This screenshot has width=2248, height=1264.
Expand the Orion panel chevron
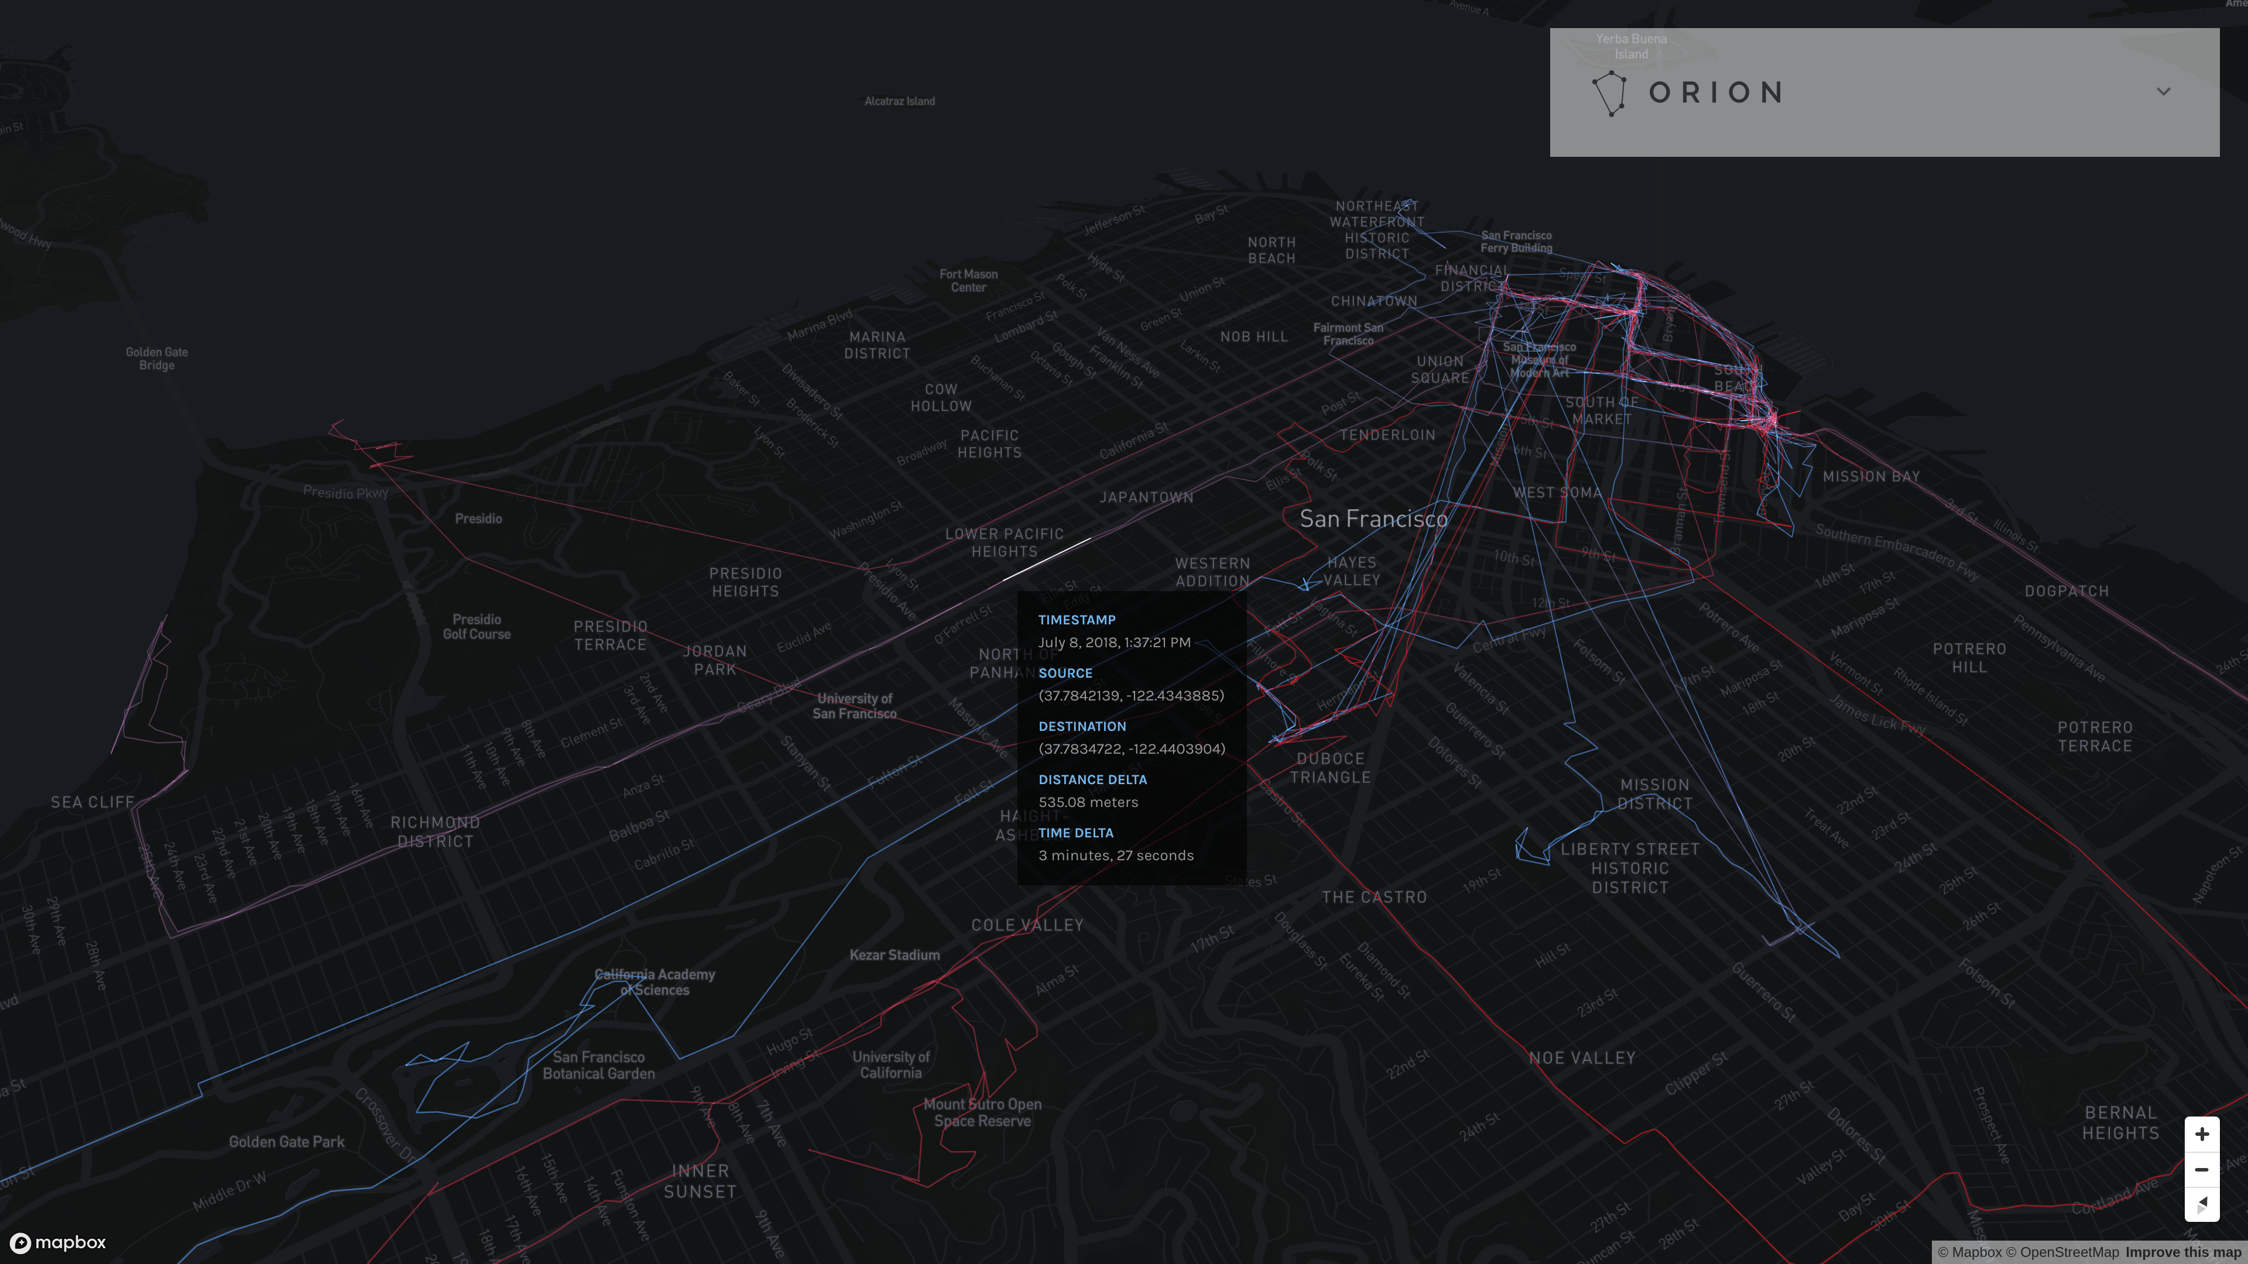(2163, 92)
